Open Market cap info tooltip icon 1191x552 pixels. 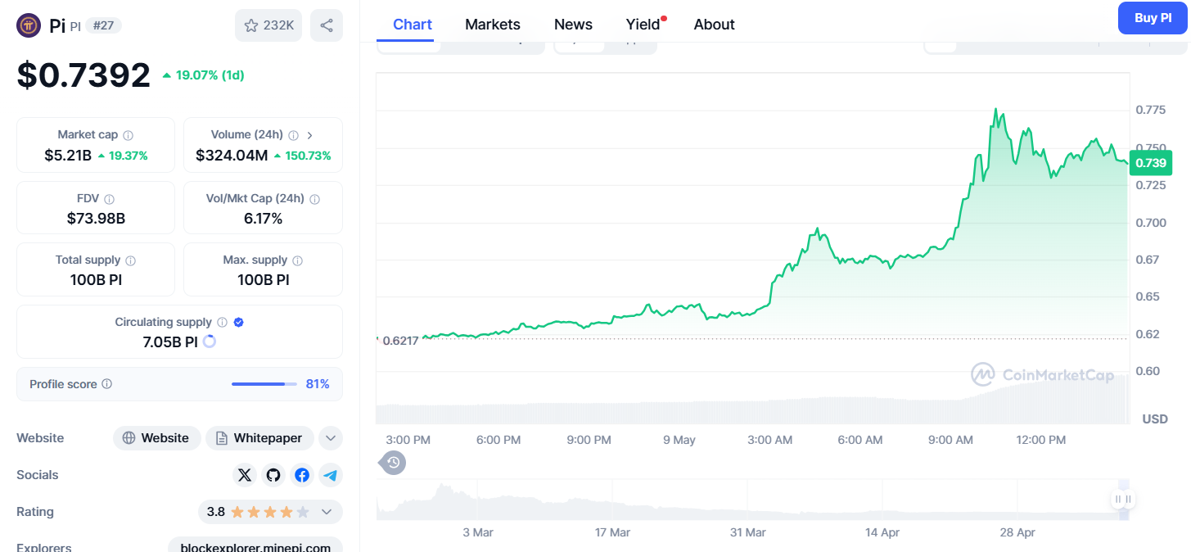click(129, 135)
